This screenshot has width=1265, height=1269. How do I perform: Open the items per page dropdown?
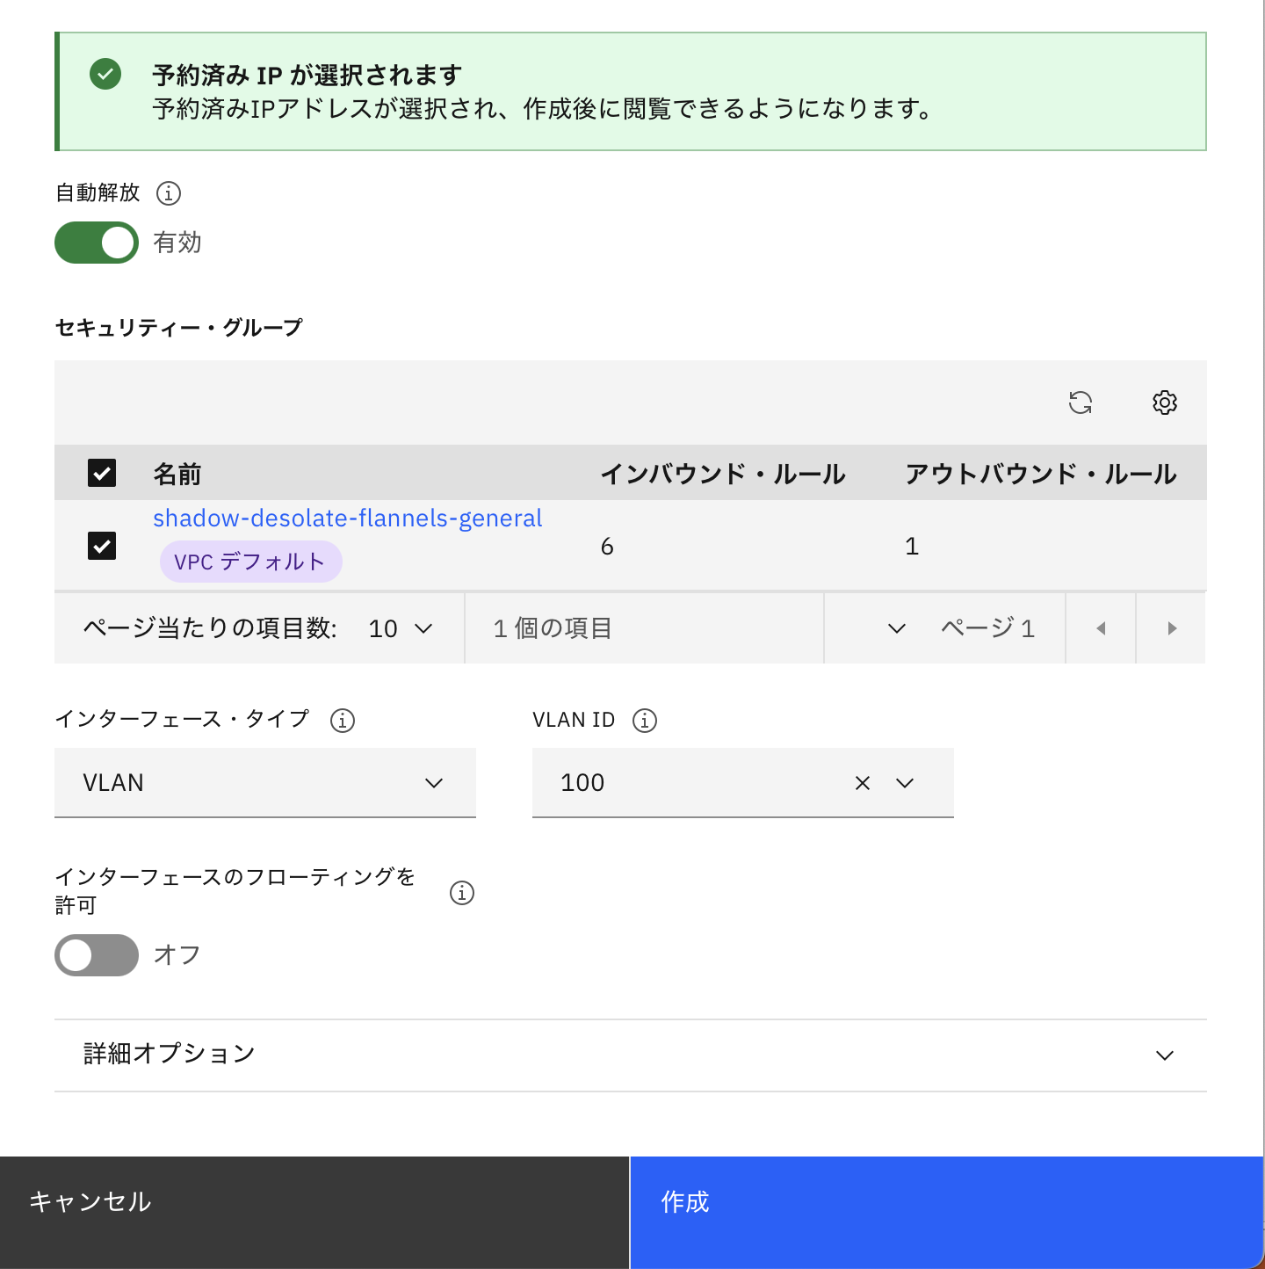coord(400,627)
